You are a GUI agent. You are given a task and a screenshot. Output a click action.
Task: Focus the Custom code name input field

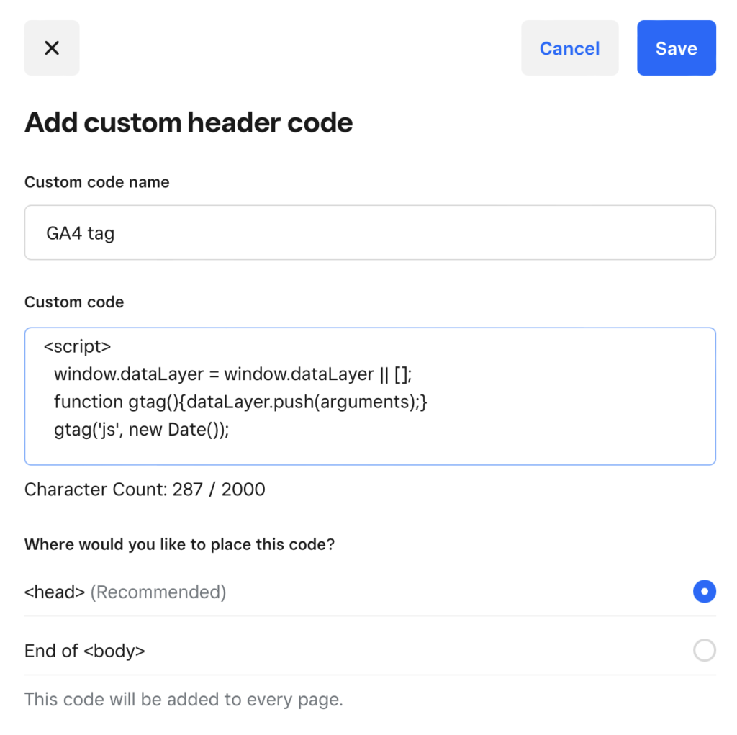click(370, 233)
